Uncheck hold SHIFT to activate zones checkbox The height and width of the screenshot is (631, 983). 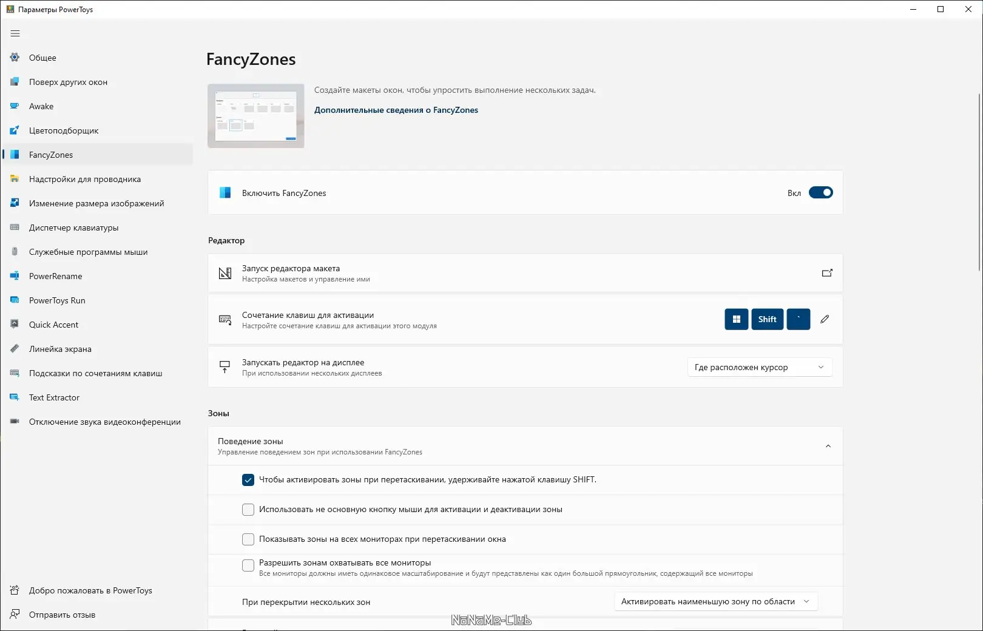pyautogui.click(x=248, y=480)
